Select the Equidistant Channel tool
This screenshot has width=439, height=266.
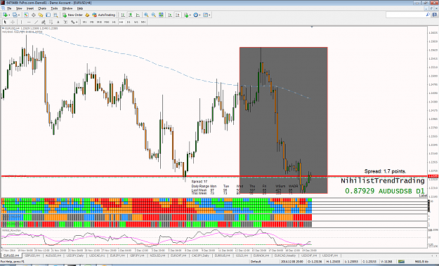(x=44, y=22)
